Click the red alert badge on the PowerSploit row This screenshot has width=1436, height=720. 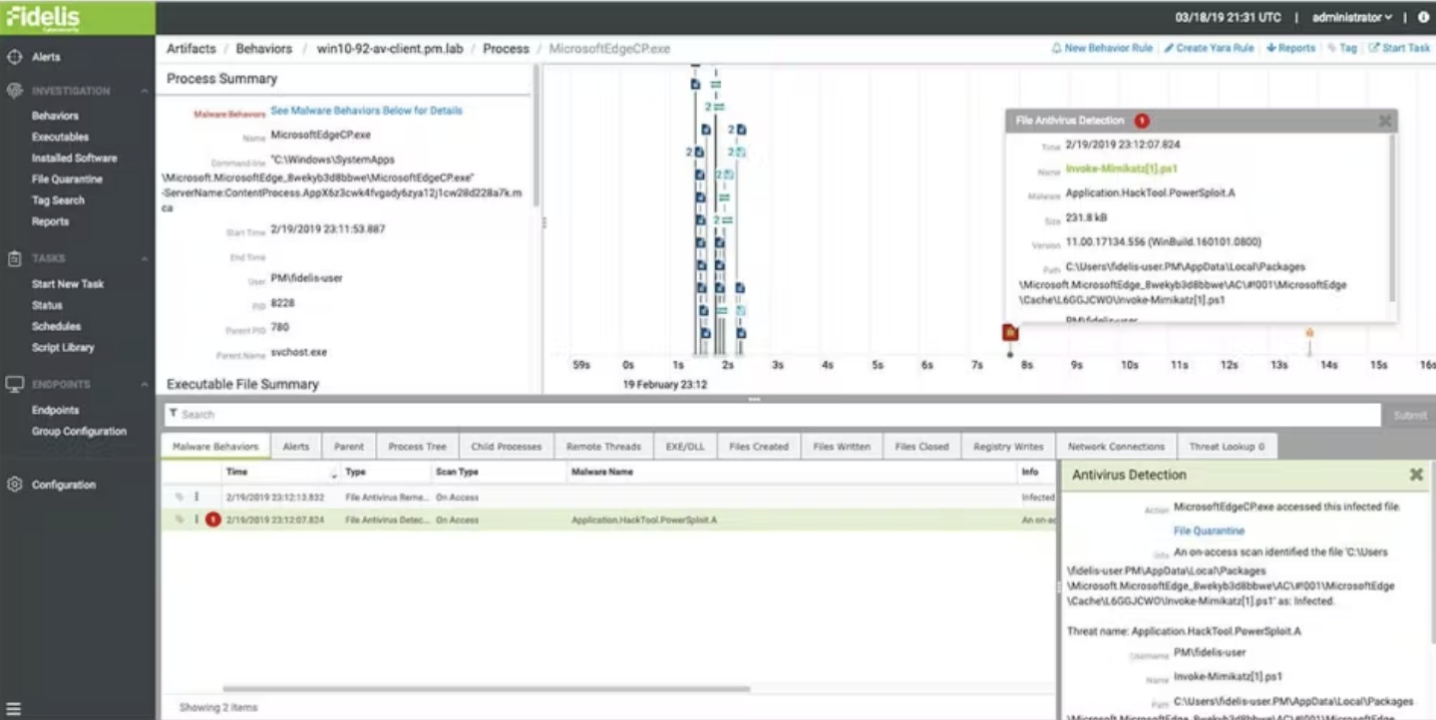pyautogui.click(x=212, y=520)
